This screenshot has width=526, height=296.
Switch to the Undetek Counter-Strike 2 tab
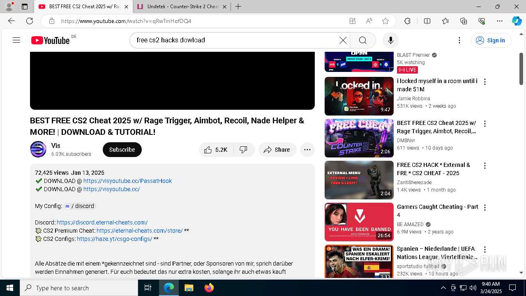[181, 7]
